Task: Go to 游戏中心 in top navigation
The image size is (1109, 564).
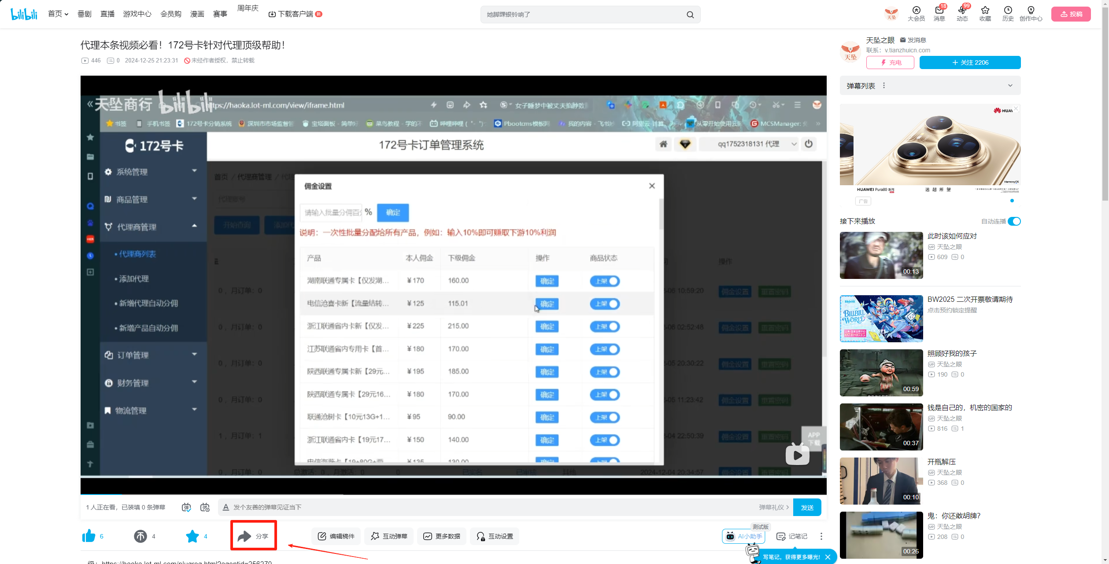Action: click(x=137, y=14)
